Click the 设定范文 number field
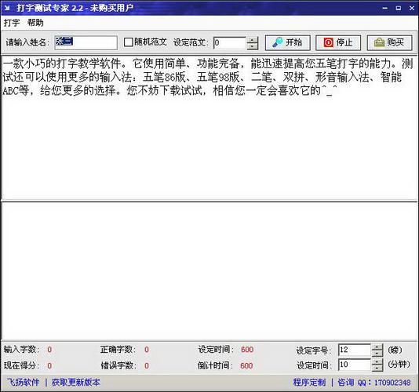 click(x=230, y=42)
